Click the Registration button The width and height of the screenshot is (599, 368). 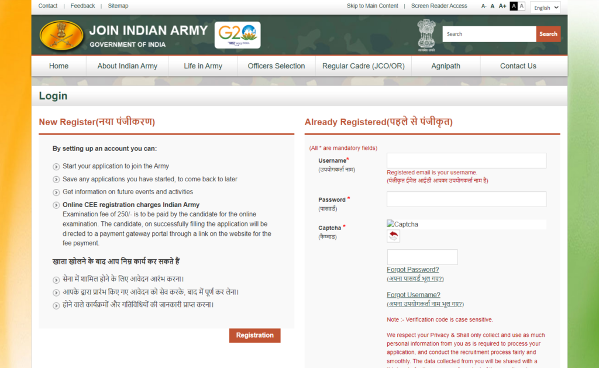[255, 335]
